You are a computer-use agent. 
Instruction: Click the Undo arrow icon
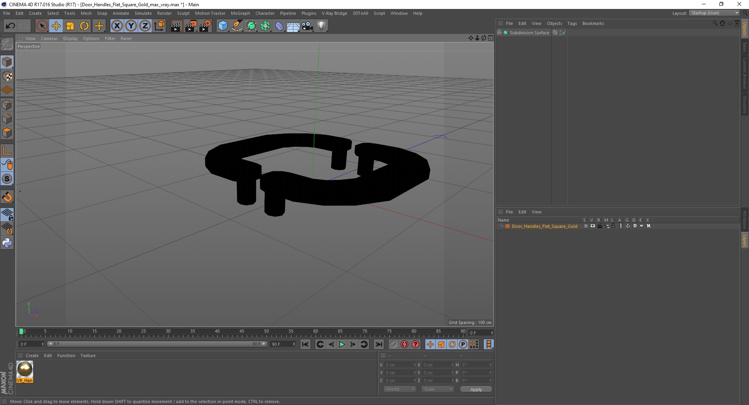pos(10,26)
